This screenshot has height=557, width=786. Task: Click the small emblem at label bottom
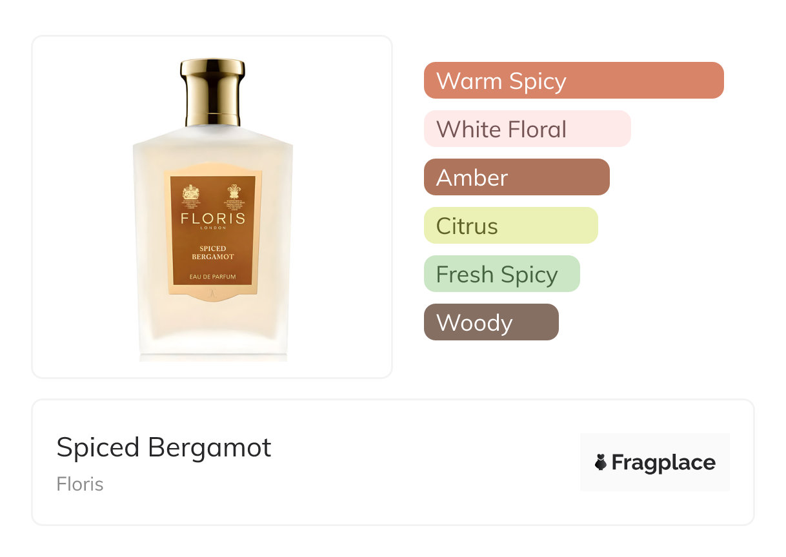tap(213, 296)
